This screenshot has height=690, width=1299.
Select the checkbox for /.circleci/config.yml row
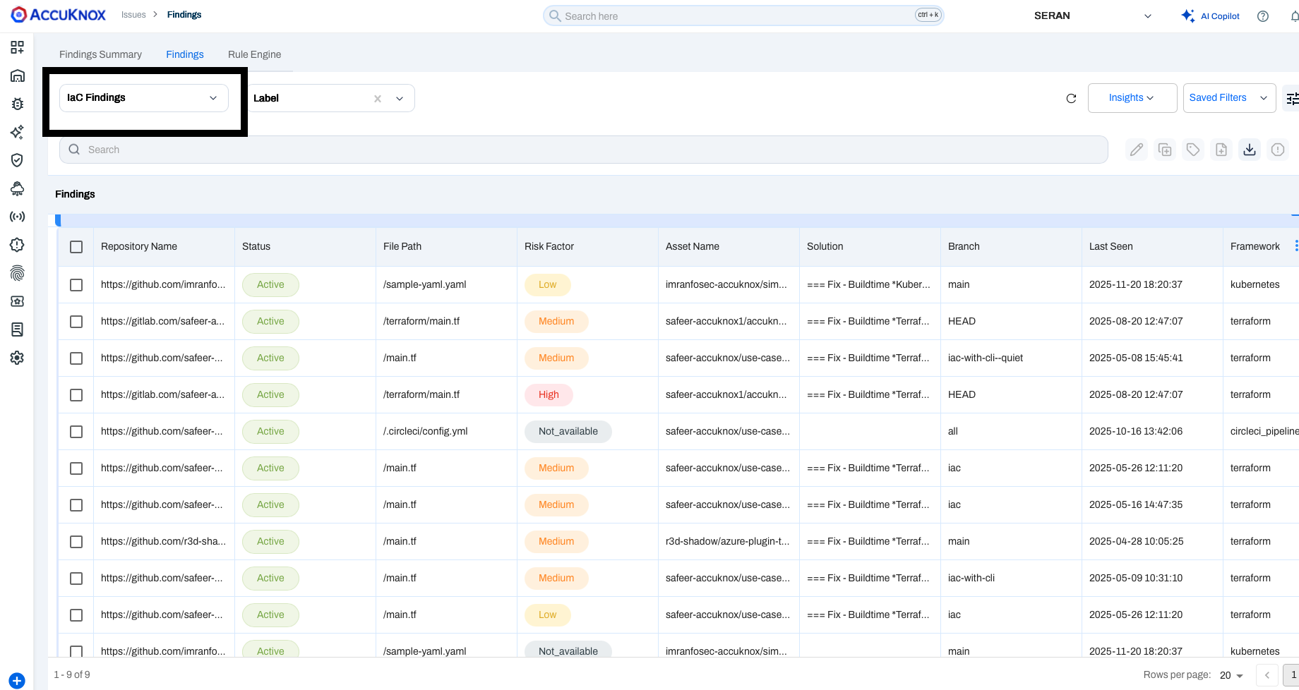[76, 432]
